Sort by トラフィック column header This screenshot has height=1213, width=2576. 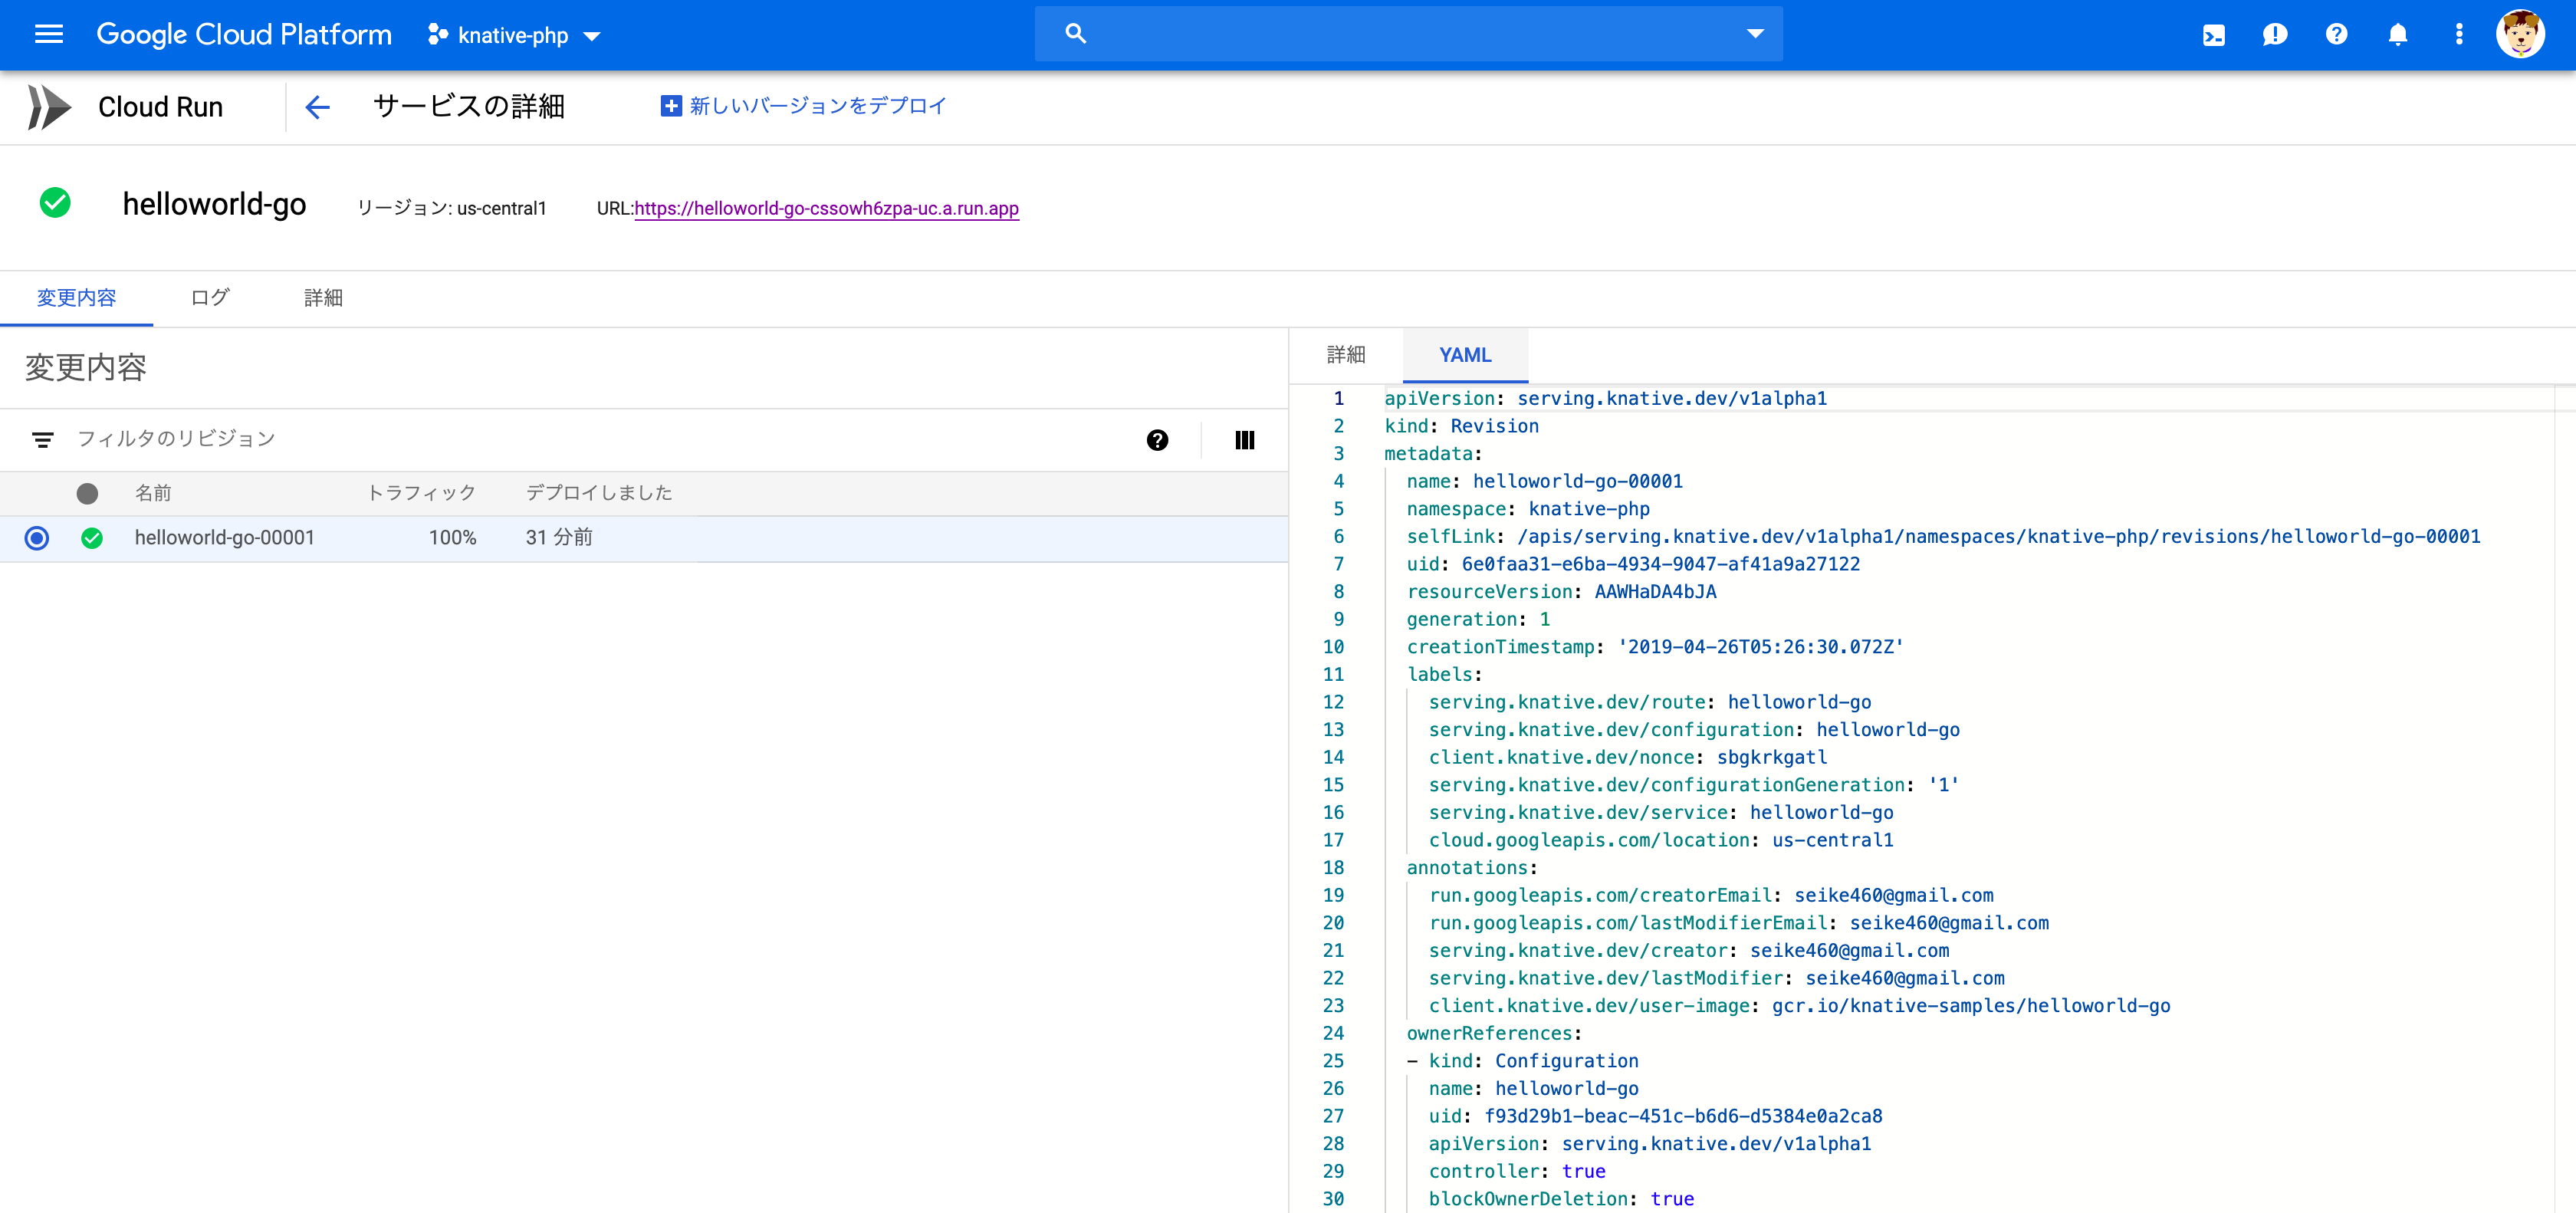pos(421,493)
